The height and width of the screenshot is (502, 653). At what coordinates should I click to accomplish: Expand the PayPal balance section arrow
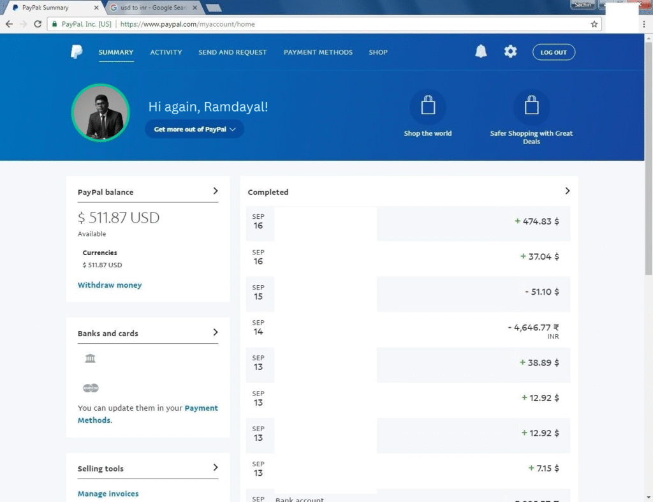216,191
